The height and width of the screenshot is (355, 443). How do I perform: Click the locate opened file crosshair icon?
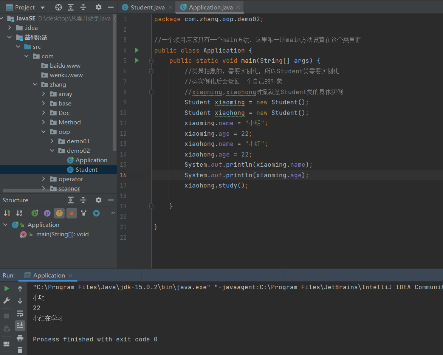59,7
